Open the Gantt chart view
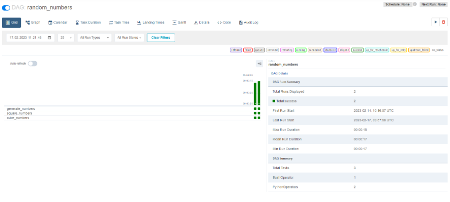Viewport: 450px width, 202px height. point(179,22)
